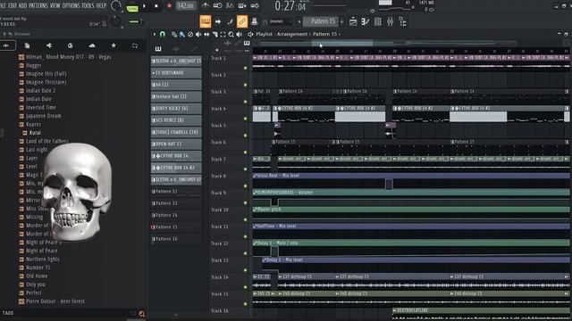Mute Track 7 with its green light
This screenshot has width=572, height=321.
click(x=245, y=169)
